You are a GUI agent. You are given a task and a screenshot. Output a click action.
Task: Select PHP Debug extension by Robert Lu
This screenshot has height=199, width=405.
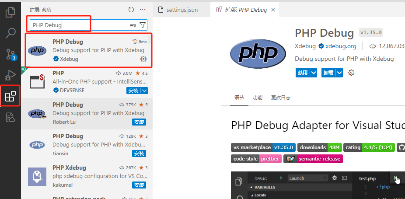coord(87,114)
